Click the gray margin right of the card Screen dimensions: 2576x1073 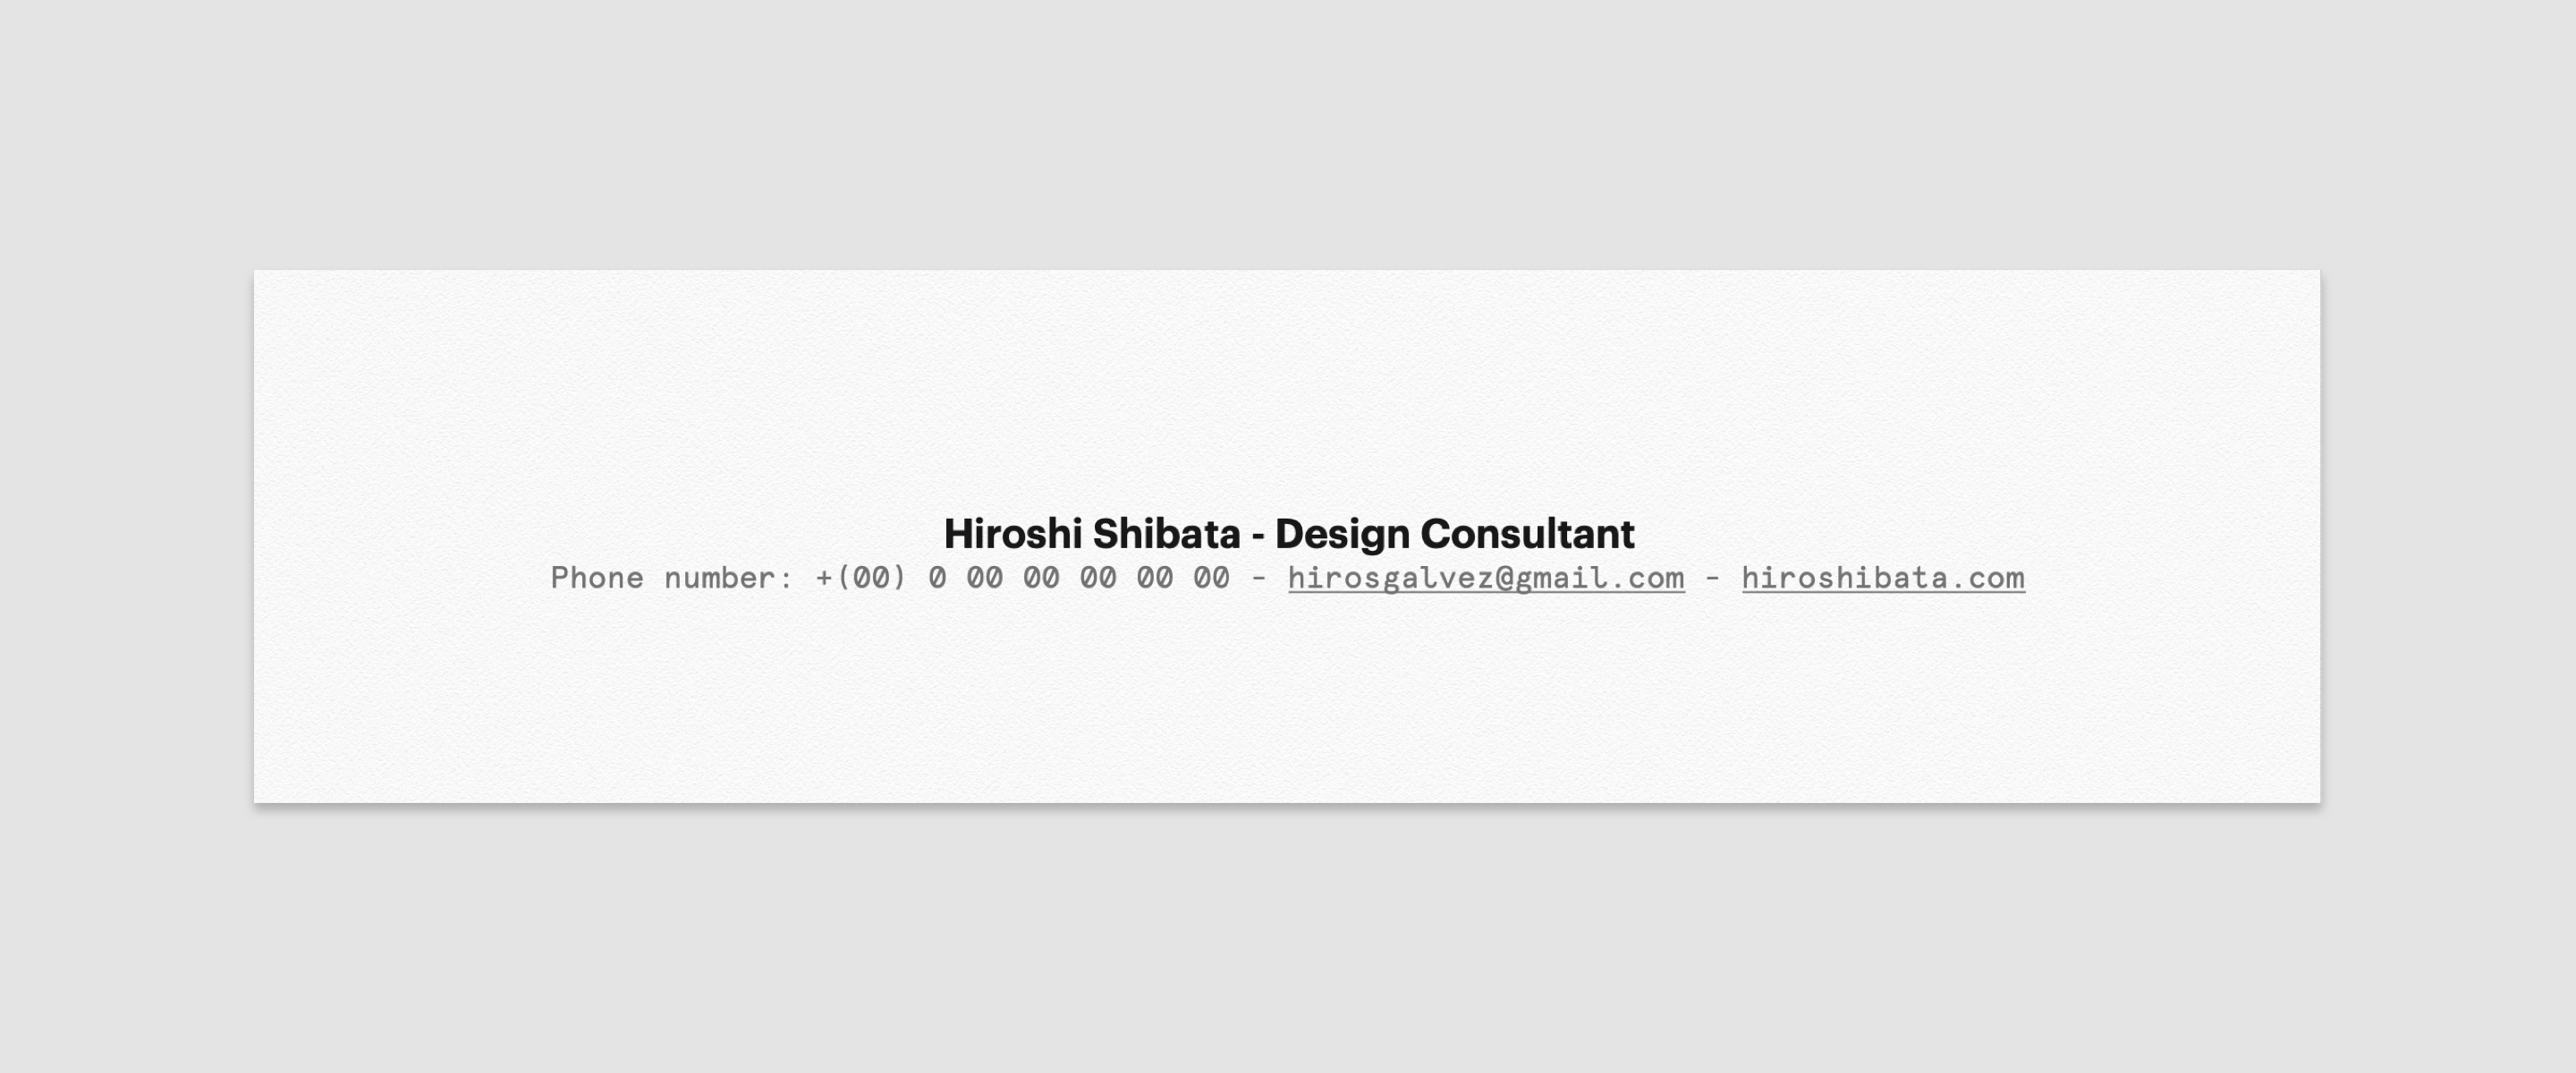click(2448, 536)
